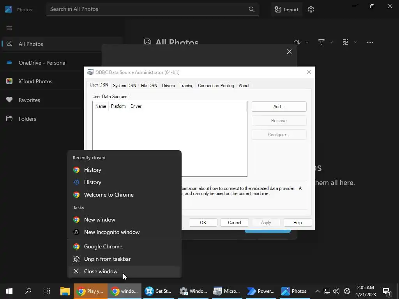399x299 pixels.
Task: Open settings gear in system tray
Action: [347, 291]
